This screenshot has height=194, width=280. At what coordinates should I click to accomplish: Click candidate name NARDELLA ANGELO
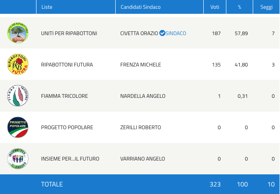143,96
